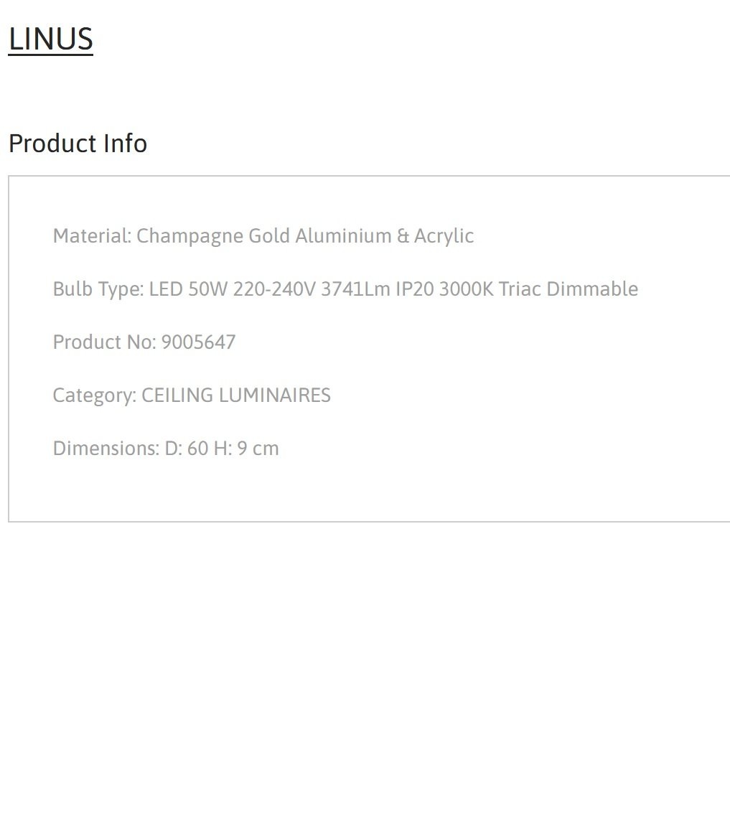Click the IP20 rating text

(x=415, y=289)
